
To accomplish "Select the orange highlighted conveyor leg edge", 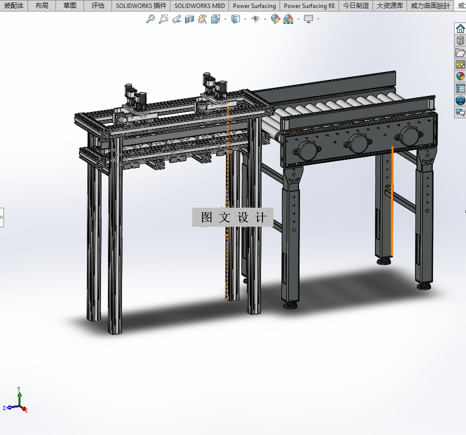I will pyautogui.click(x=392, y=201).
